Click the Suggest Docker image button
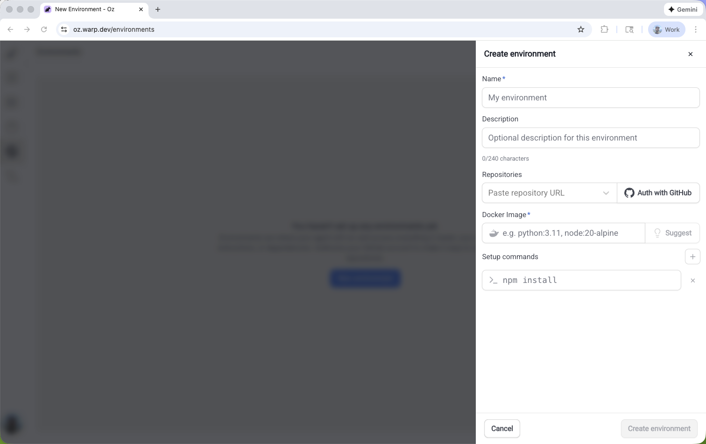The image size is (706, 444). click(672, 233)
